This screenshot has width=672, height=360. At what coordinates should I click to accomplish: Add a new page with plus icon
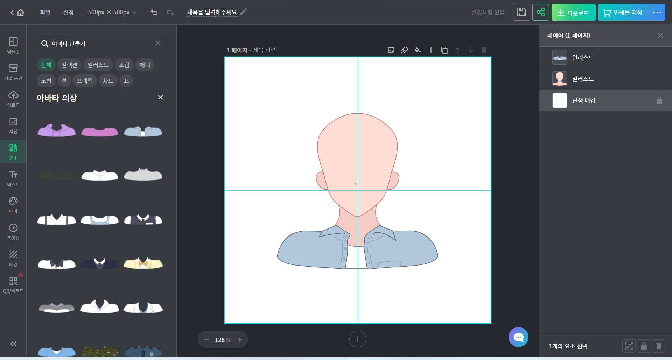[431, 50]
